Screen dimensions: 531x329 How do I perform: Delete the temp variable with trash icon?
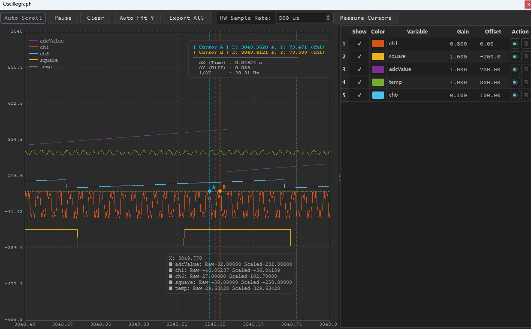tap(526, 82)
